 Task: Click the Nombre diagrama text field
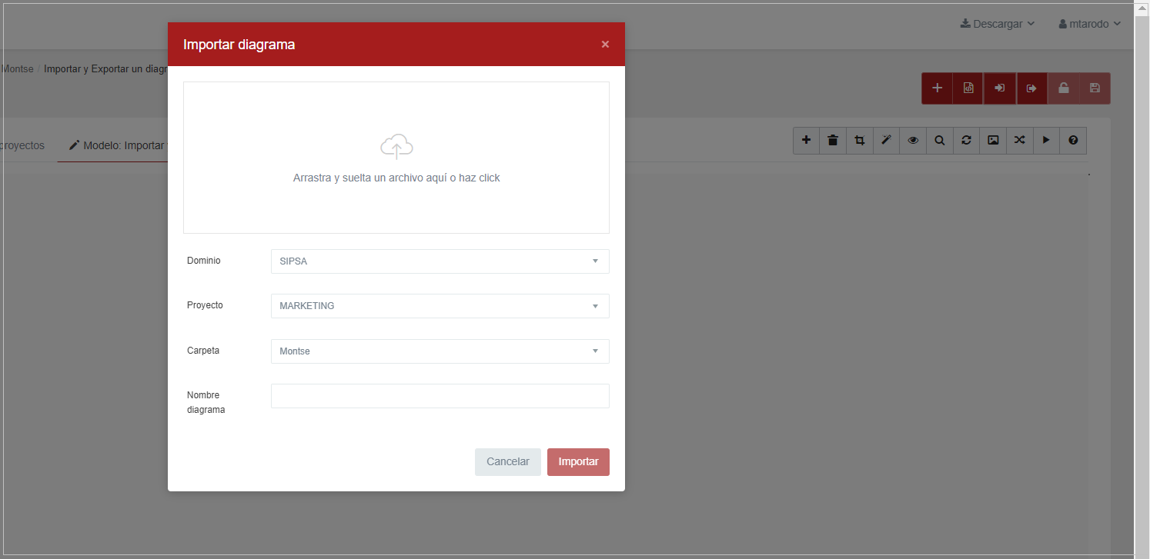(440, 396)
